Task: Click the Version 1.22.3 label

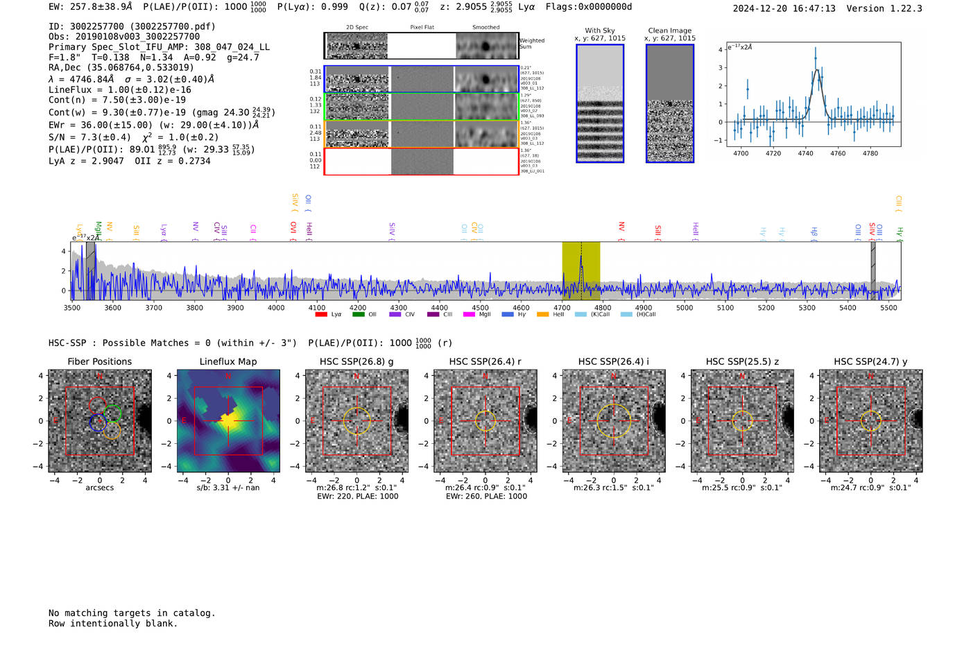Action: pyautogui.click(x=884, y=8)
